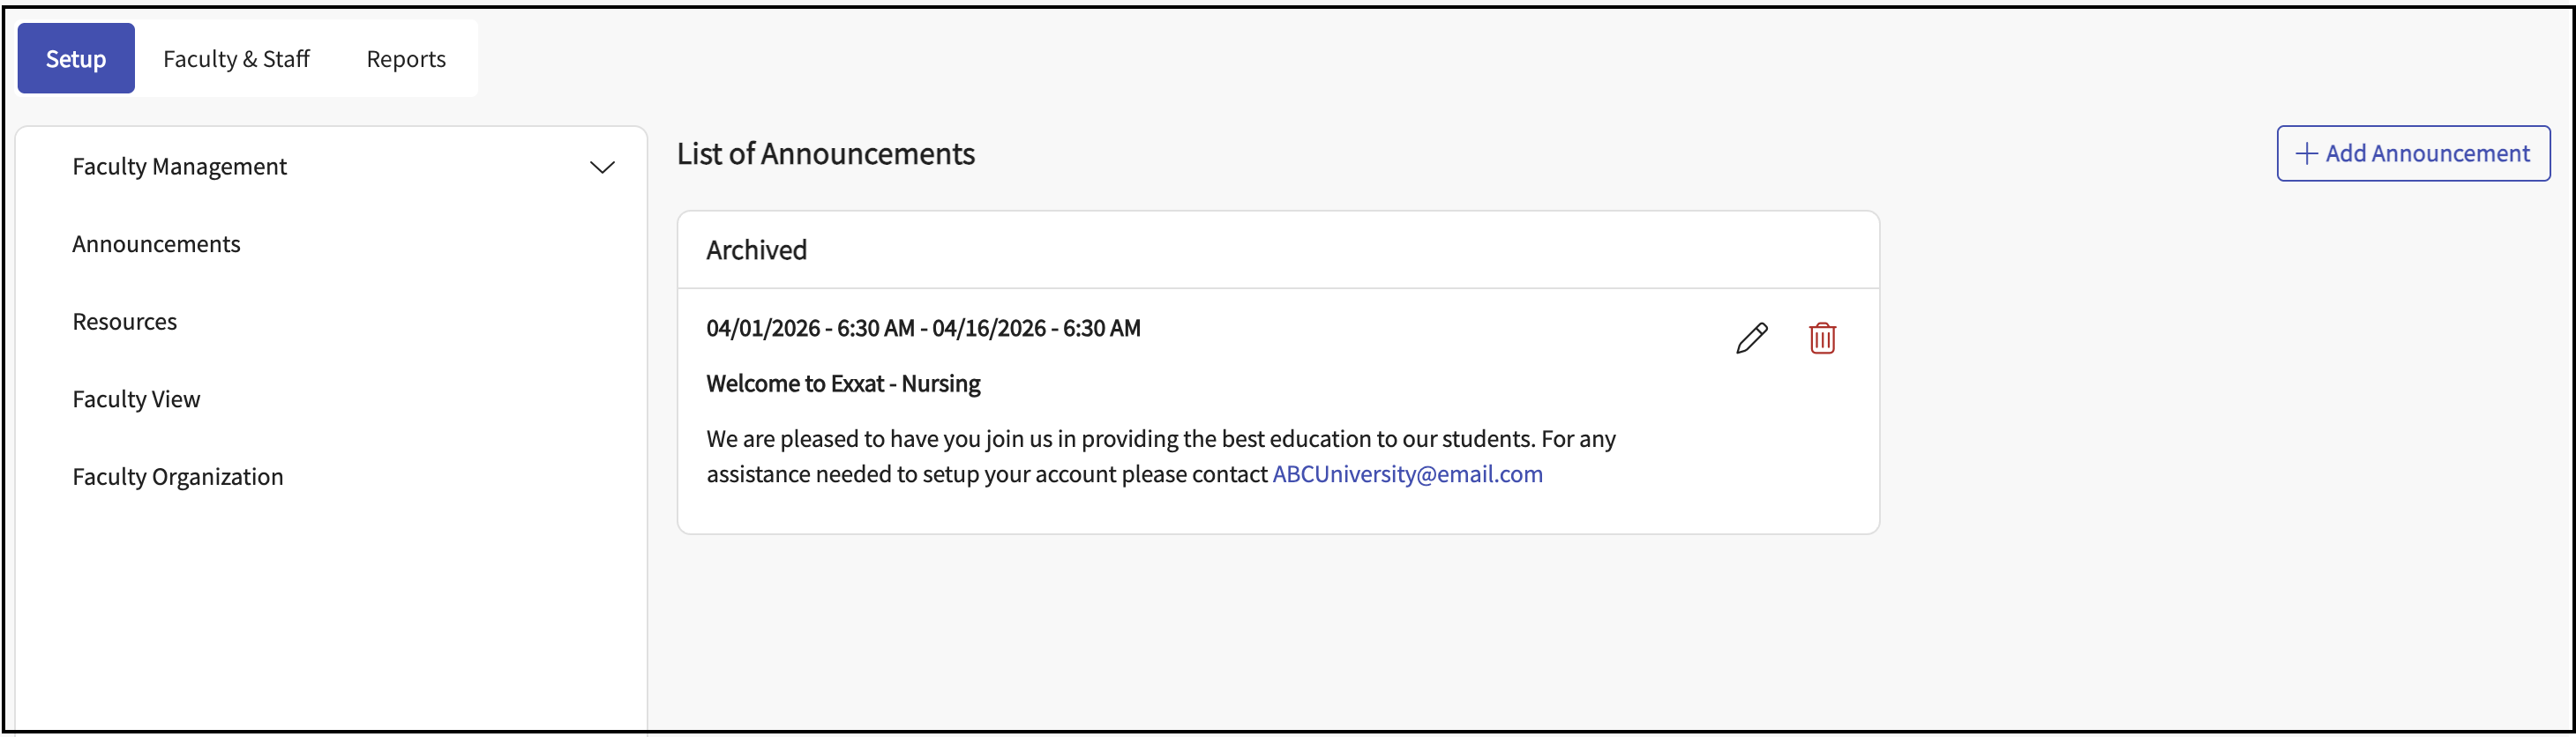Select the Welcome to Exxat - Nursing title
The image size is (2576, 737).
(x=843, y=383)
